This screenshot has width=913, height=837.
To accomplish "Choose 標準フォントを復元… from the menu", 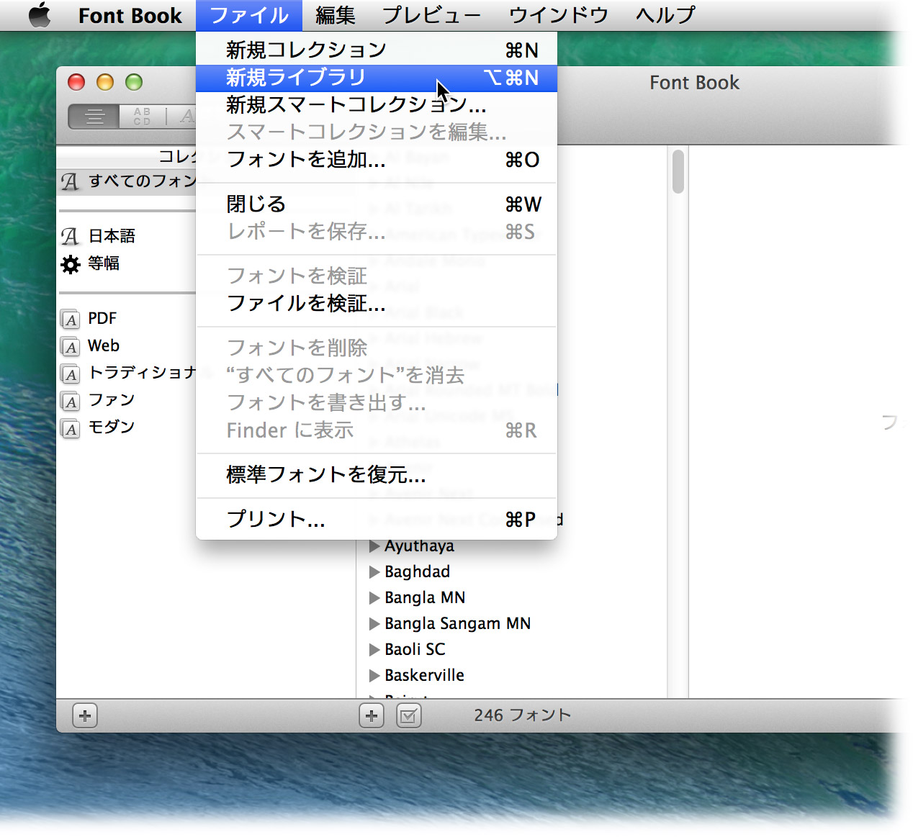I will 377,475.
